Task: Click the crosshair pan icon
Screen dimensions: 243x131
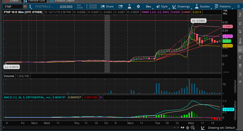Action: pyautogui.click(x=188, y=128)
